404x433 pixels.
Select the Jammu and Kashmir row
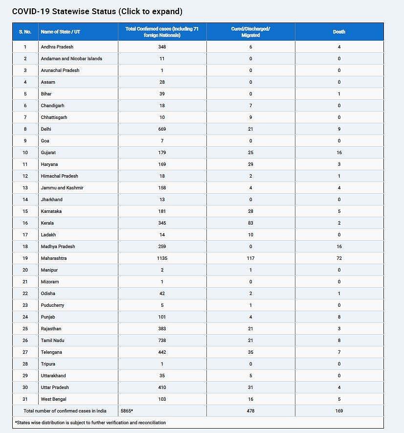coord(62,188)
